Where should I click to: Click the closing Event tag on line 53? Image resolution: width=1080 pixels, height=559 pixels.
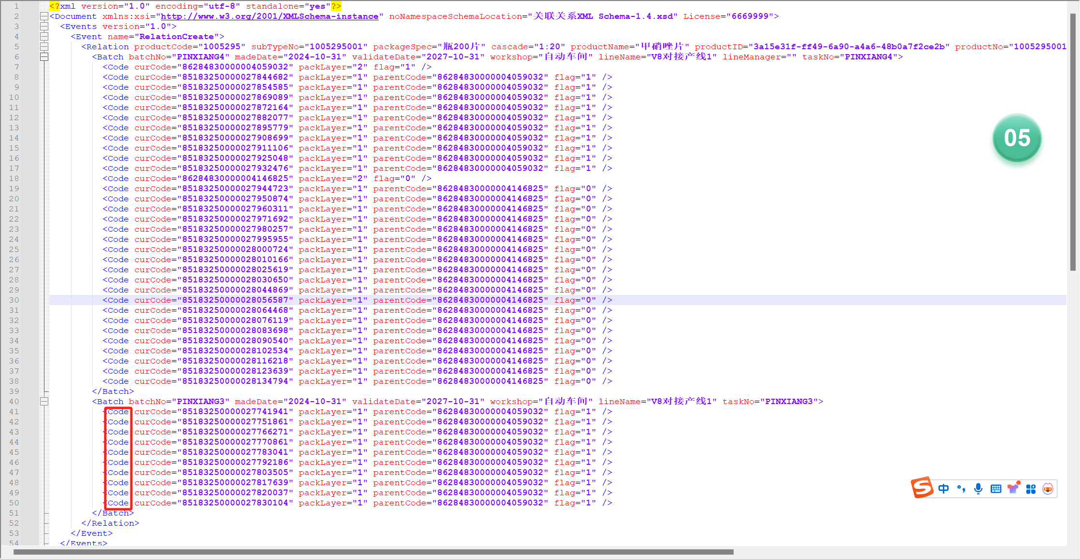click(x=92, y=533)
